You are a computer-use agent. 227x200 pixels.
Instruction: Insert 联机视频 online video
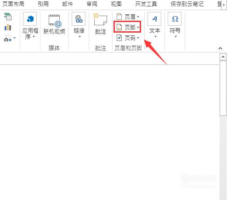click(54, 24)
